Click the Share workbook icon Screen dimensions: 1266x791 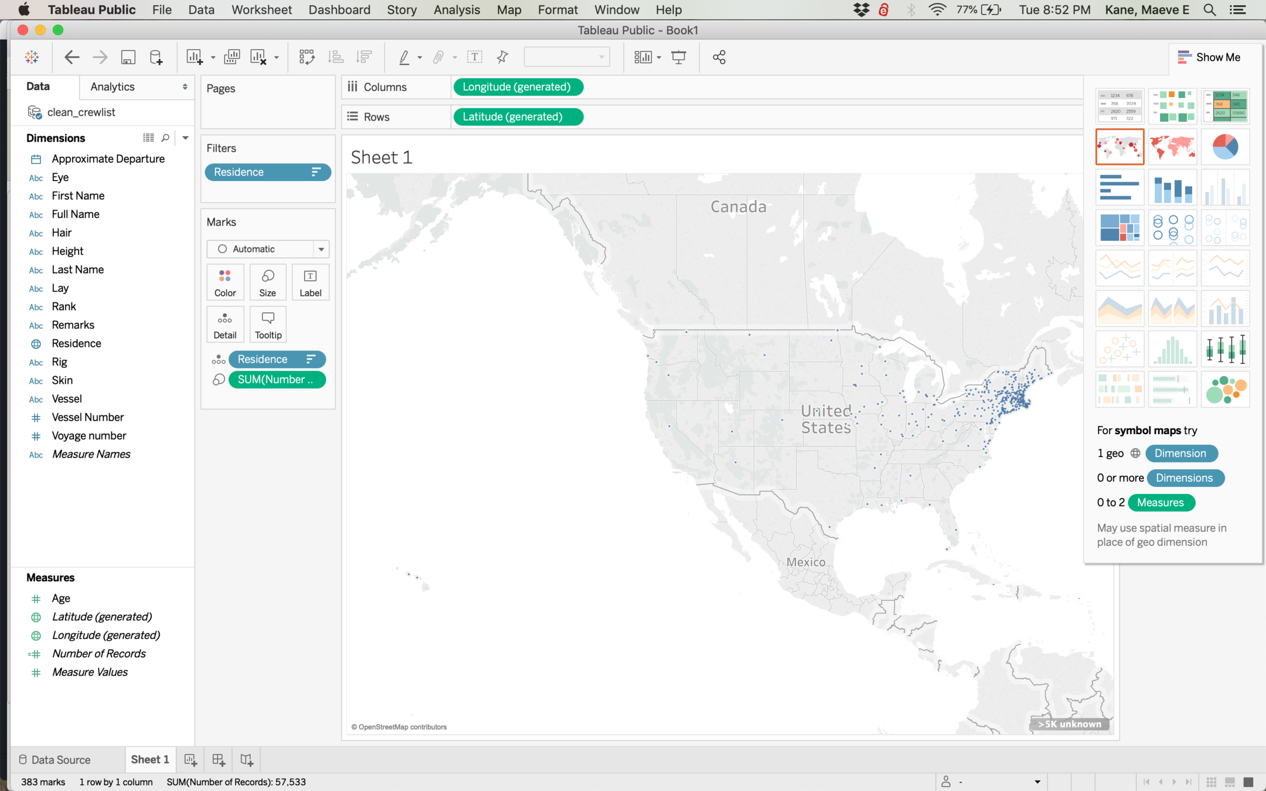coord(719,57)
